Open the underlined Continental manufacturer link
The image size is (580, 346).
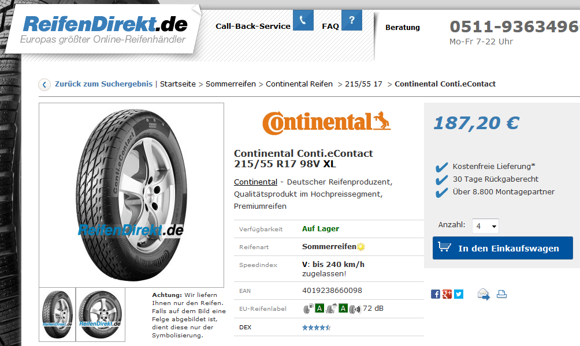click(255, 182)
